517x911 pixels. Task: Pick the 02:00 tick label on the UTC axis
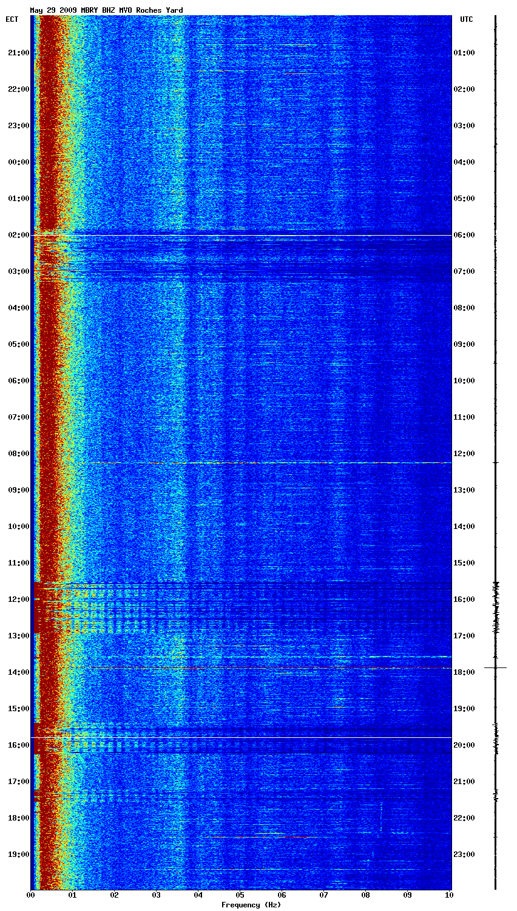465,89
